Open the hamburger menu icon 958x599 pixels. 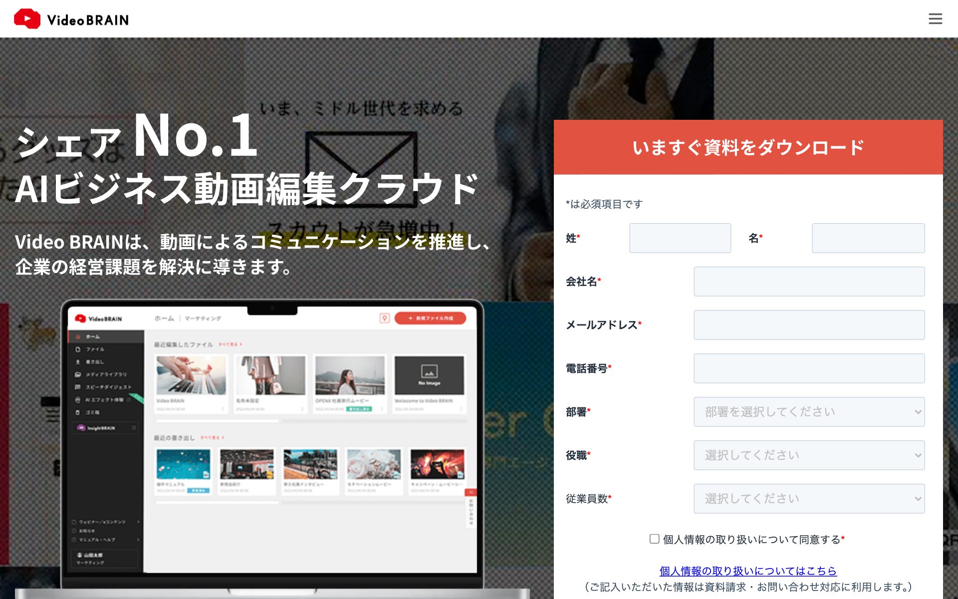click(x=935, y=19)
